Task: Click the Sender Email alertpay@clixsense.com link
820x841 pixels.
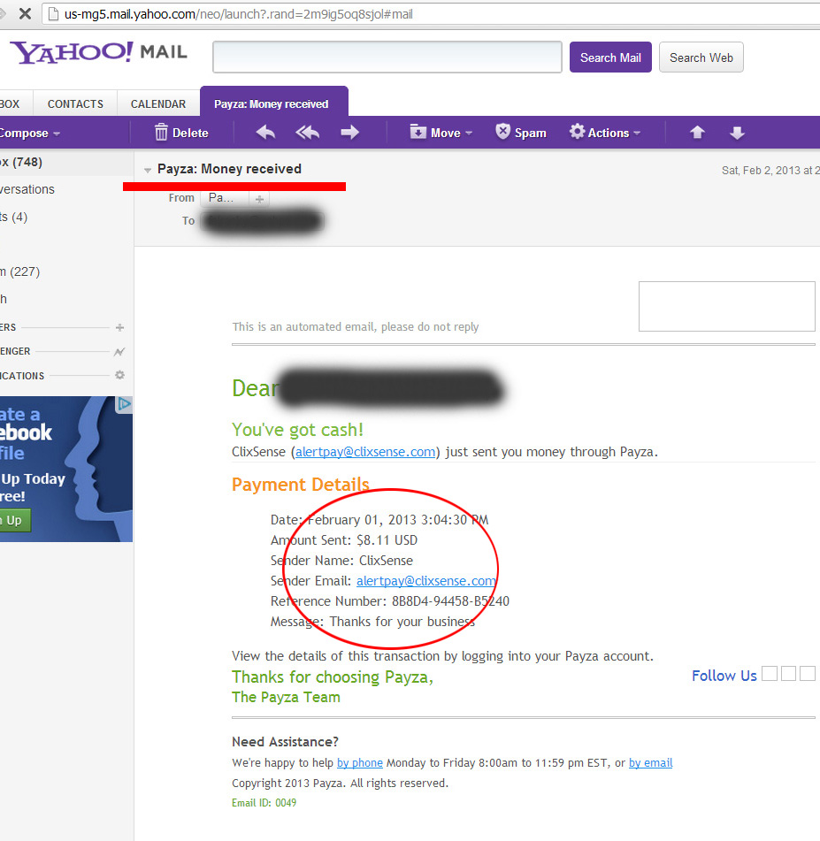Action: pyautogui.click(x=426, y=581)
